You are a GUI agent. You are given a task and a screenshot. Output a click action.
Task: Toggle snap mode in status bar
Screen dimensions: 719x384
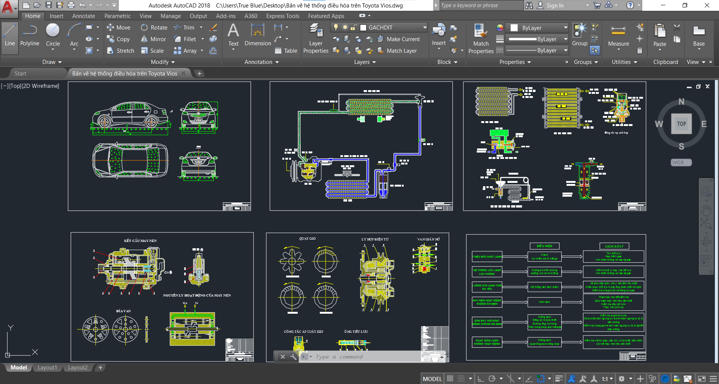tap(461, 378)
